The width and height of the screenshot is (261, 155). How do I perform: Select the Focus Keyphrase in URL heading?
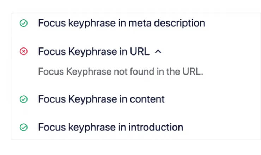pyautogui.click(x=94, y=51)
